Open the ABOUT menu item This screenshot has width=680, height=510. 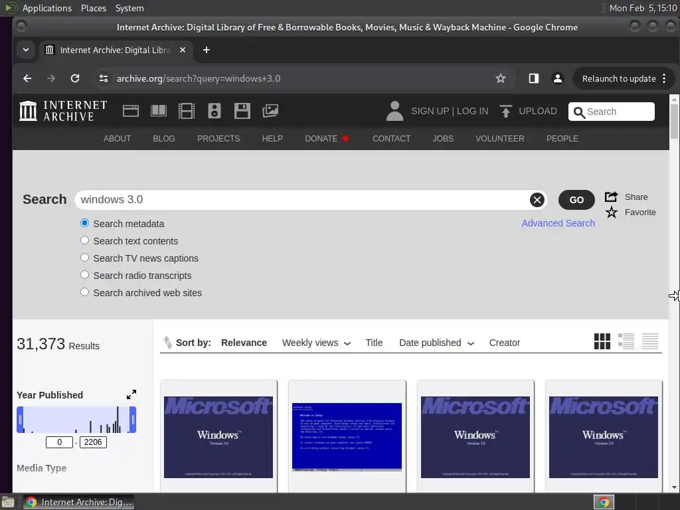(x=117, y=139)
